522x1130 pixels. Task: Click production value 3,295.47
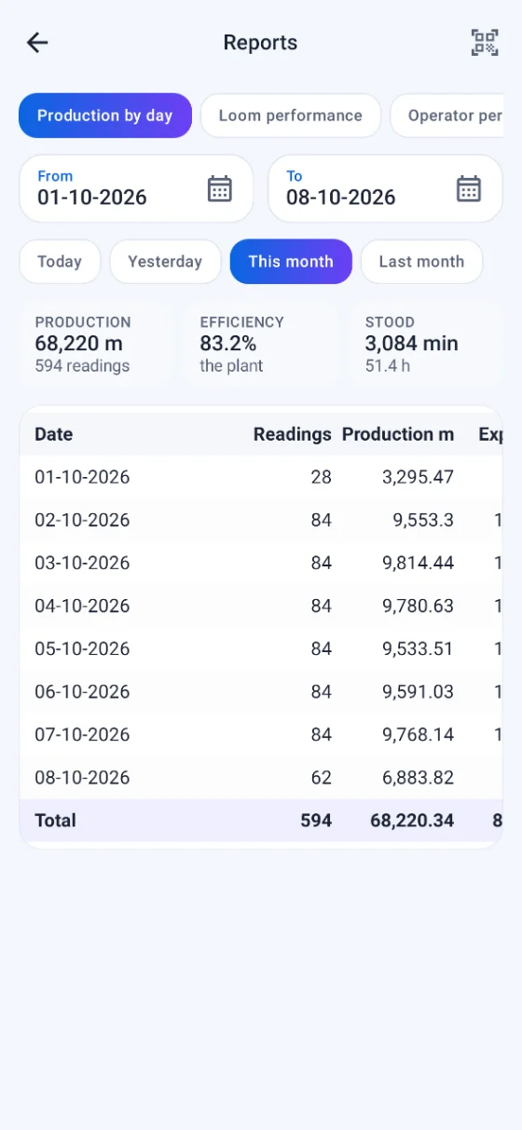[418, 477]
